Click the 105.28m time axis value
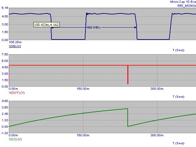 coord(15,42)
